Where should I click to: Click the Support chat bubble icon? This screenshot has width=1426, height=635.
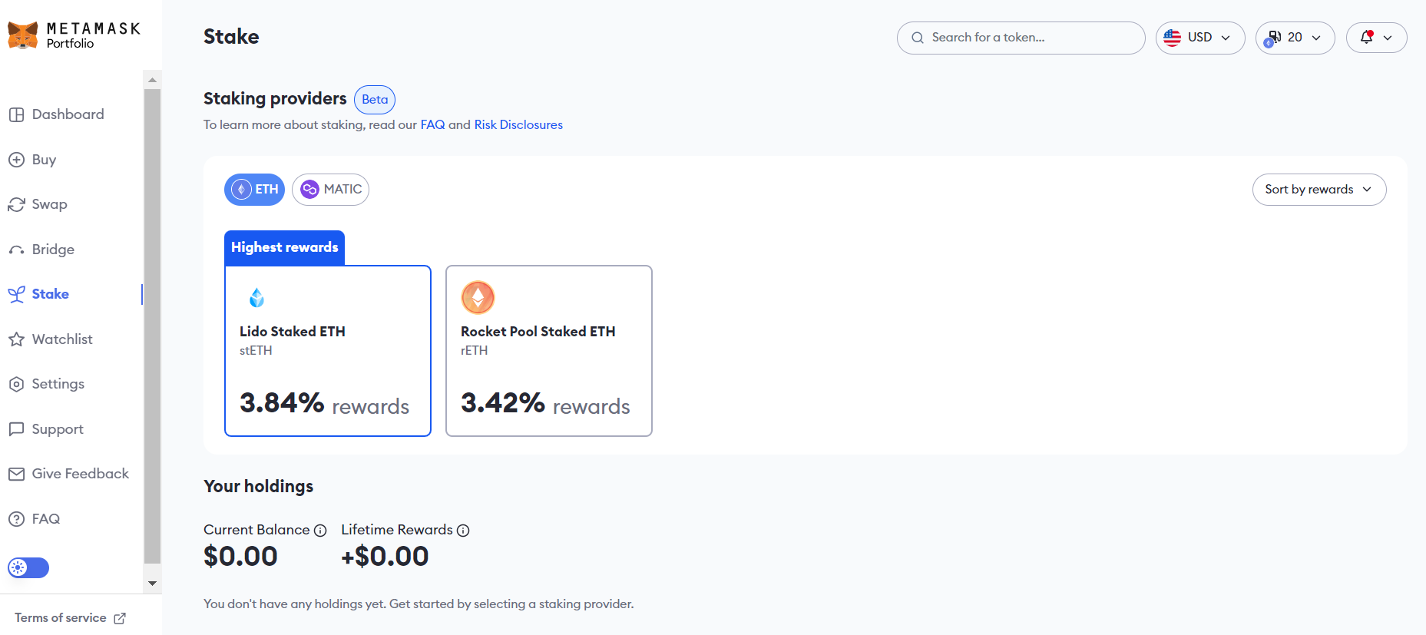[x=16, y=429]
